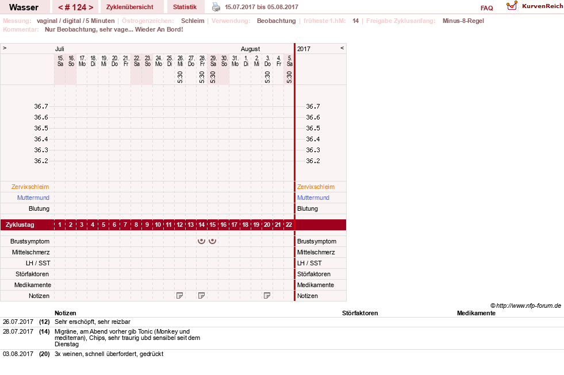Image resolution: width=564 pixels, height=375 pixels.
Task: Click the right Muttermund label
Action: click(x=313, y=198)
